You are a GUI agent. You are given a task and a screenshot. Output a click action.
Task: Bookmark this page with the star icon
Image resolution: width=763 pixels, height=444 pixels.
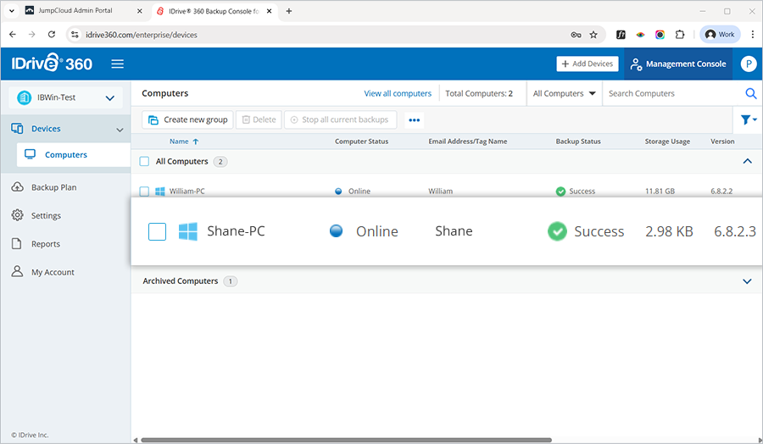point(593,35)
